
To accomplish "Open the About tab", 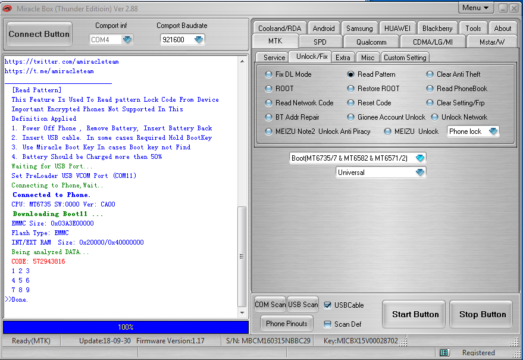I will click(502, 29).
